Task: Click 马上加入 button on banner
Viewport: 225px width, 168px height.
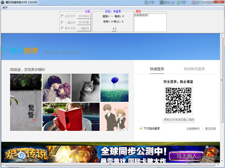Action: (186, 156)
